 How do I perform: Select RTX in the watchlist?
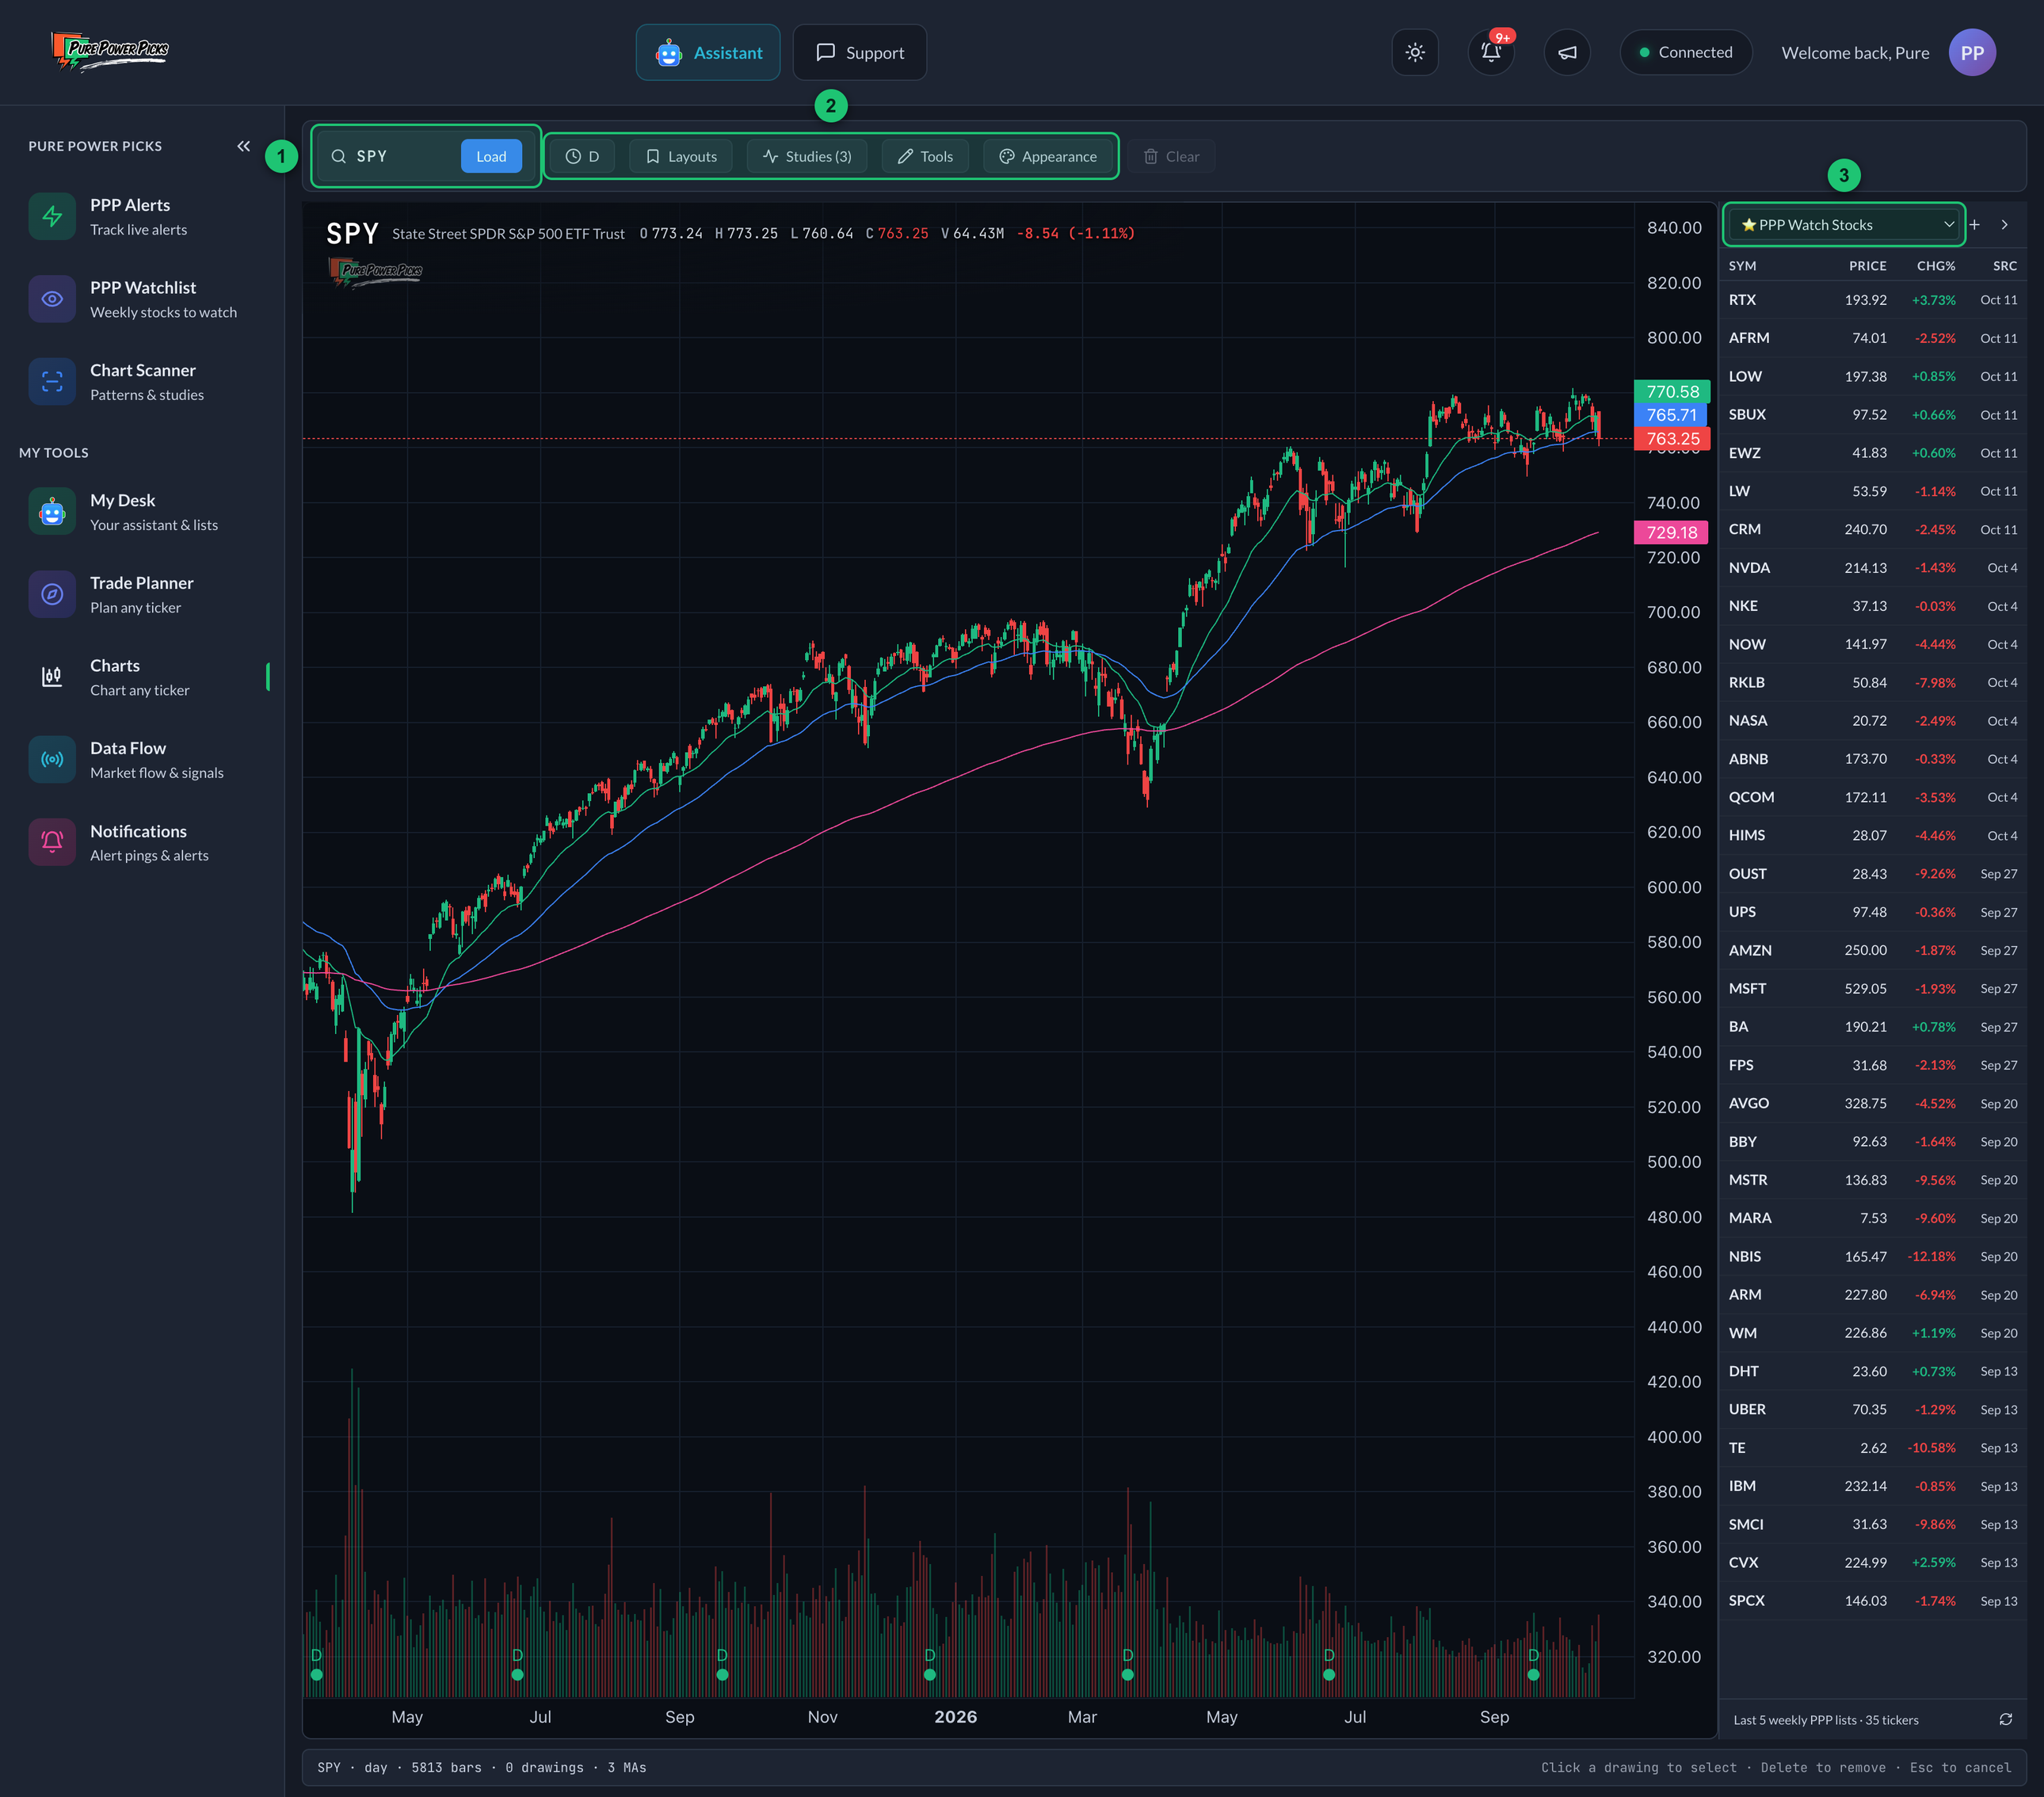tap(1873, 300)
